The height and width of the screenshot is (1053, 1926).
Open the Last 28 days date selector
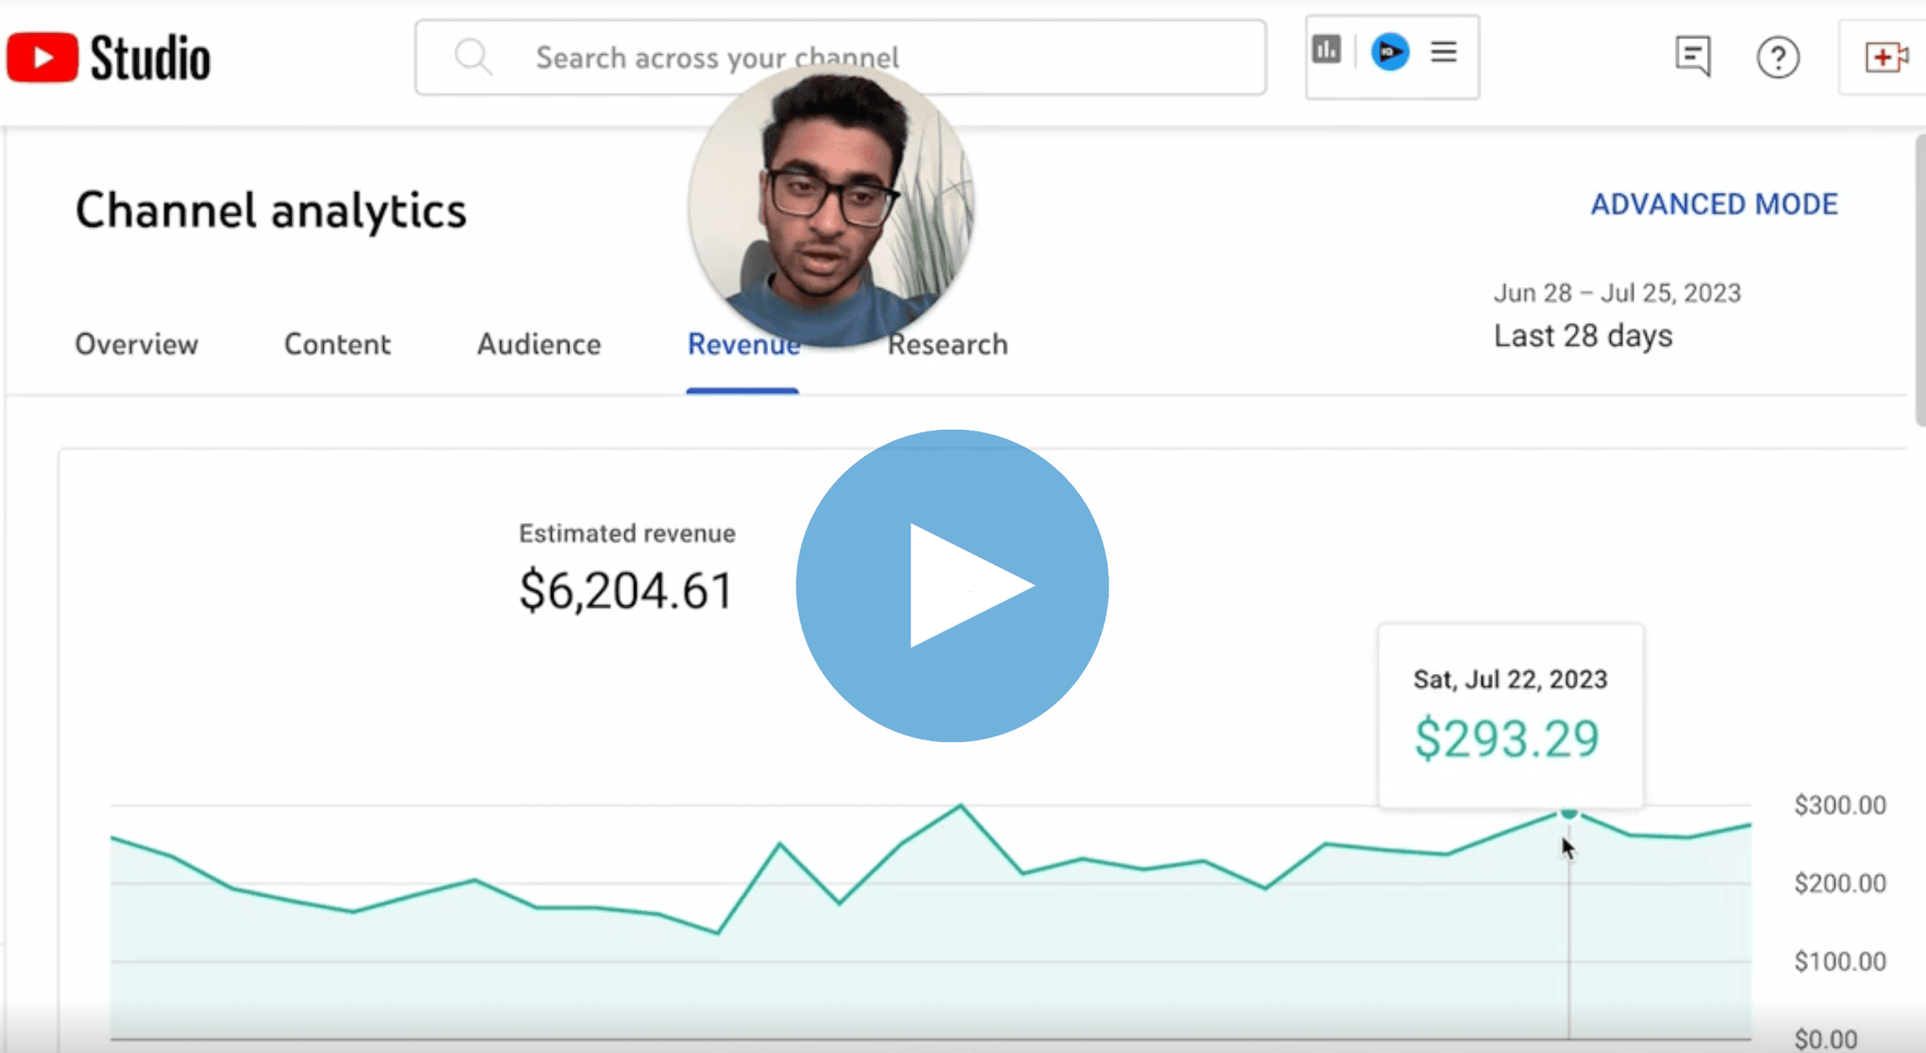coord(1583,335)
